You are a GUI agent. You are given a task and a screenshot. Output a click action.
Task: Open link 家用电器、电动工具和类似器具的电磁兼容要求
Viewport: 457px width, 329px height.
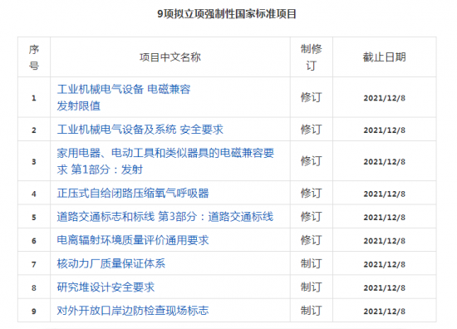coord(165,161)
